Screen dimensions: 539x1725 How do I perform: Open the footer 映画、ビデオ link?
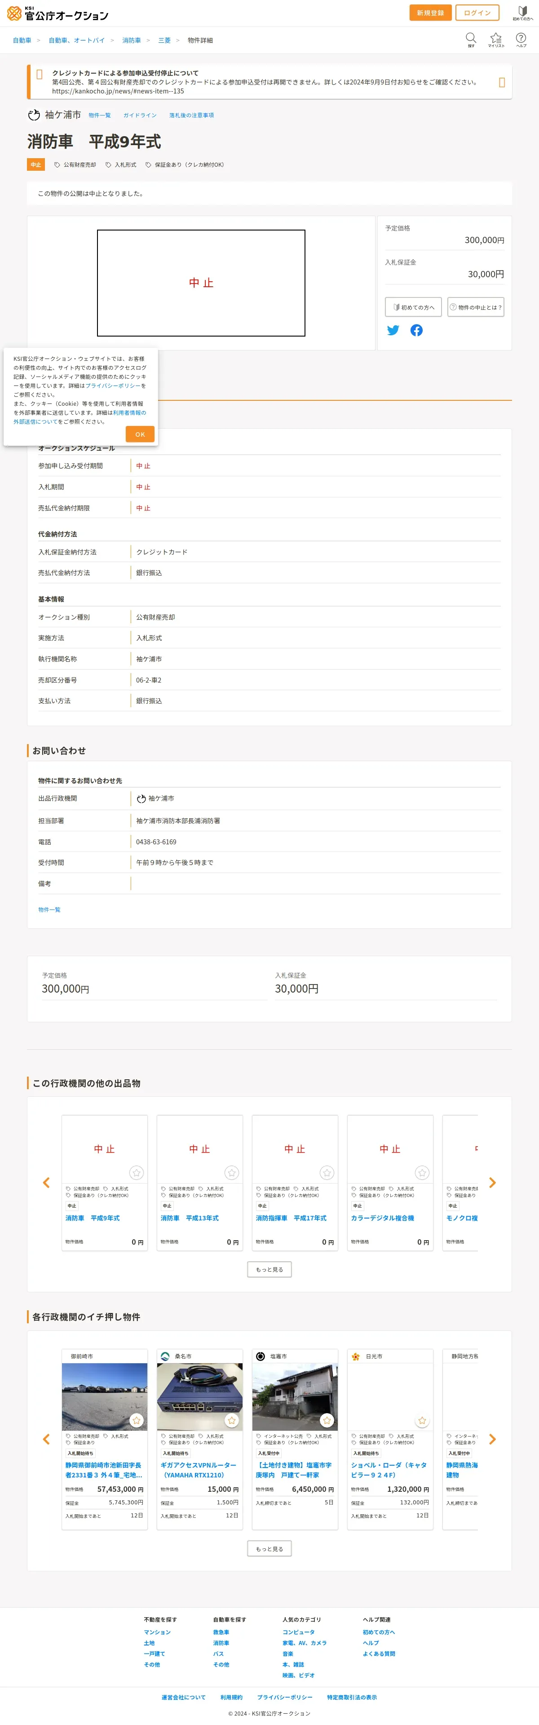tap(299, 1675)
